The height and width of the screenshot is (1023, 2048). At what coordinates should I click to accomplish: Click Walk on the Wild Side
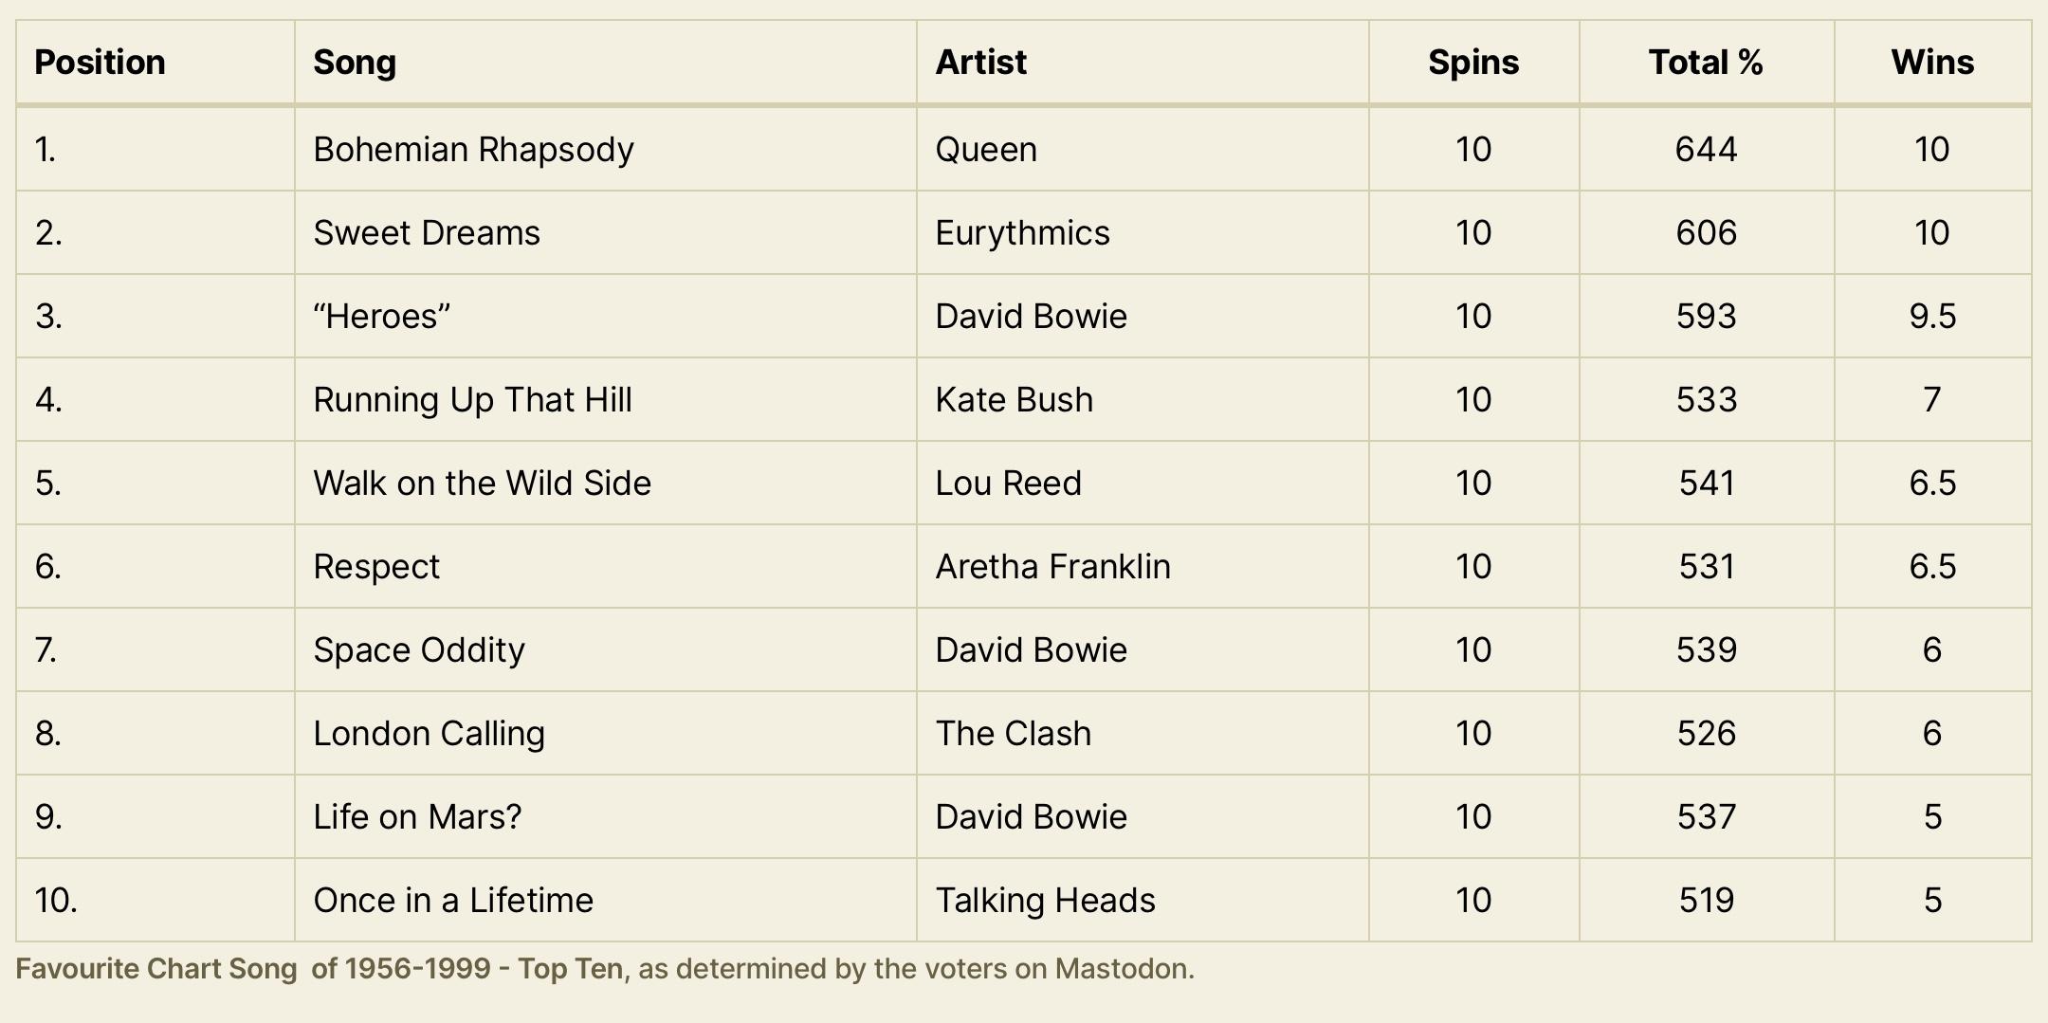[482, 484]
